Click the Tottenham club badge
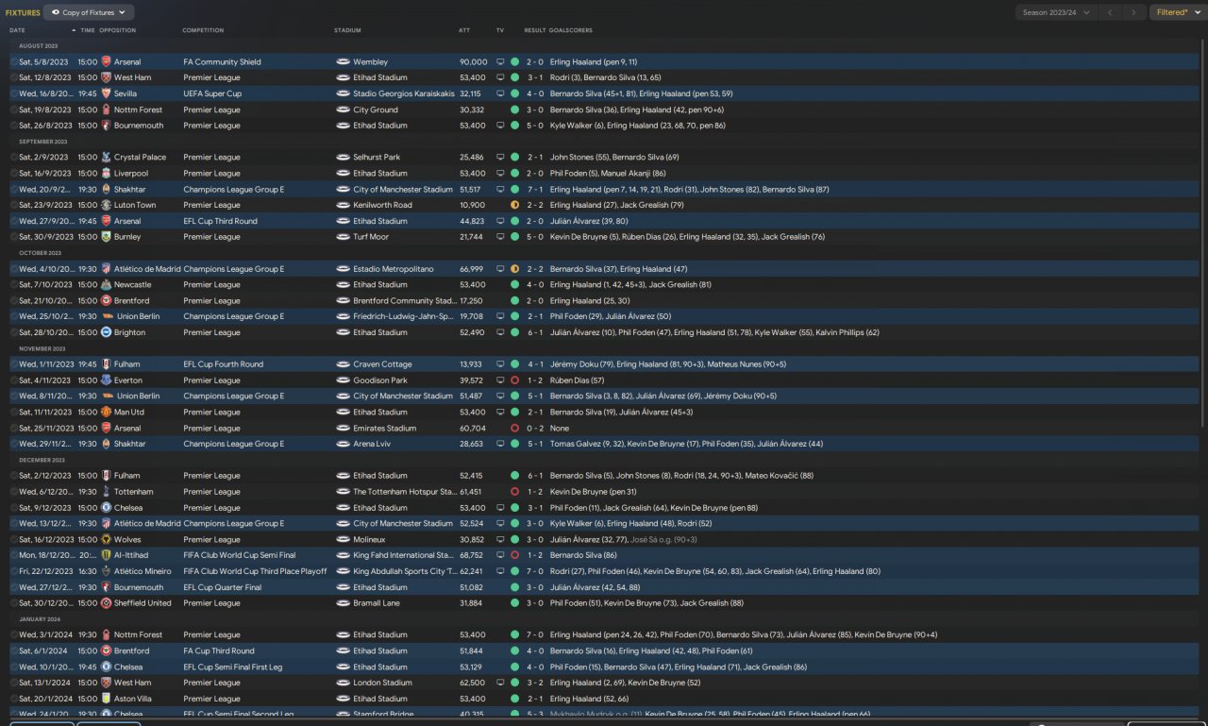1208x726 pixels. point(106,492)
